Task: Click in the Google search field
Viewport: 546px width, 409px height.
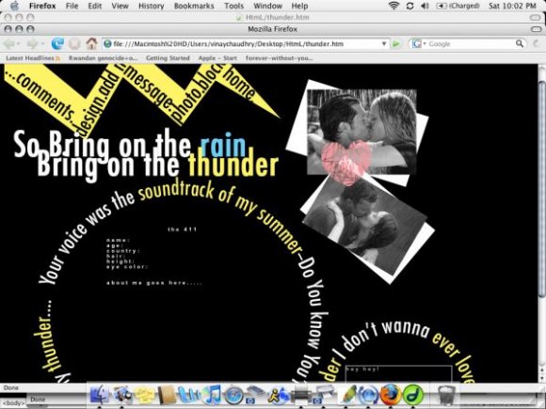Action: [x=470, y=44]
